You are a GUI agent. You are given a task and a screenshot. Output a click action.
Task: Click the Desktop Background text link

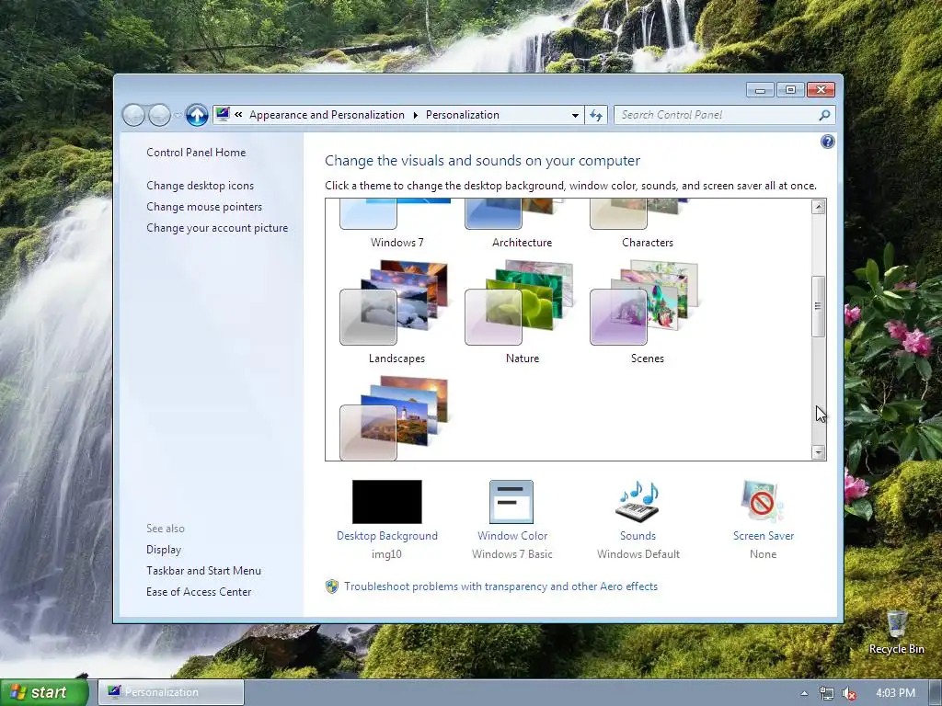pyautogui.click(x=387, y=536)
